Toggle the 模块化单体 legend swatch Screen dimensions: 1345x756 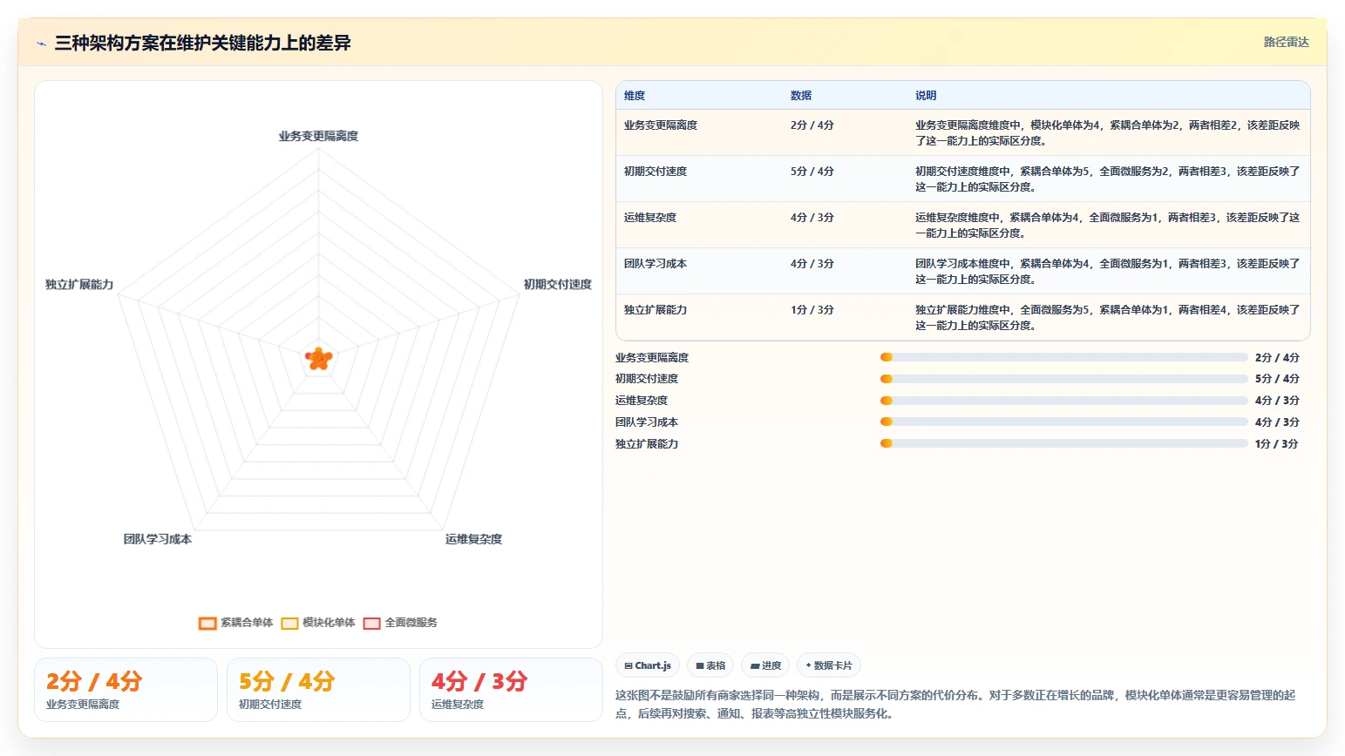pos(289,623)
